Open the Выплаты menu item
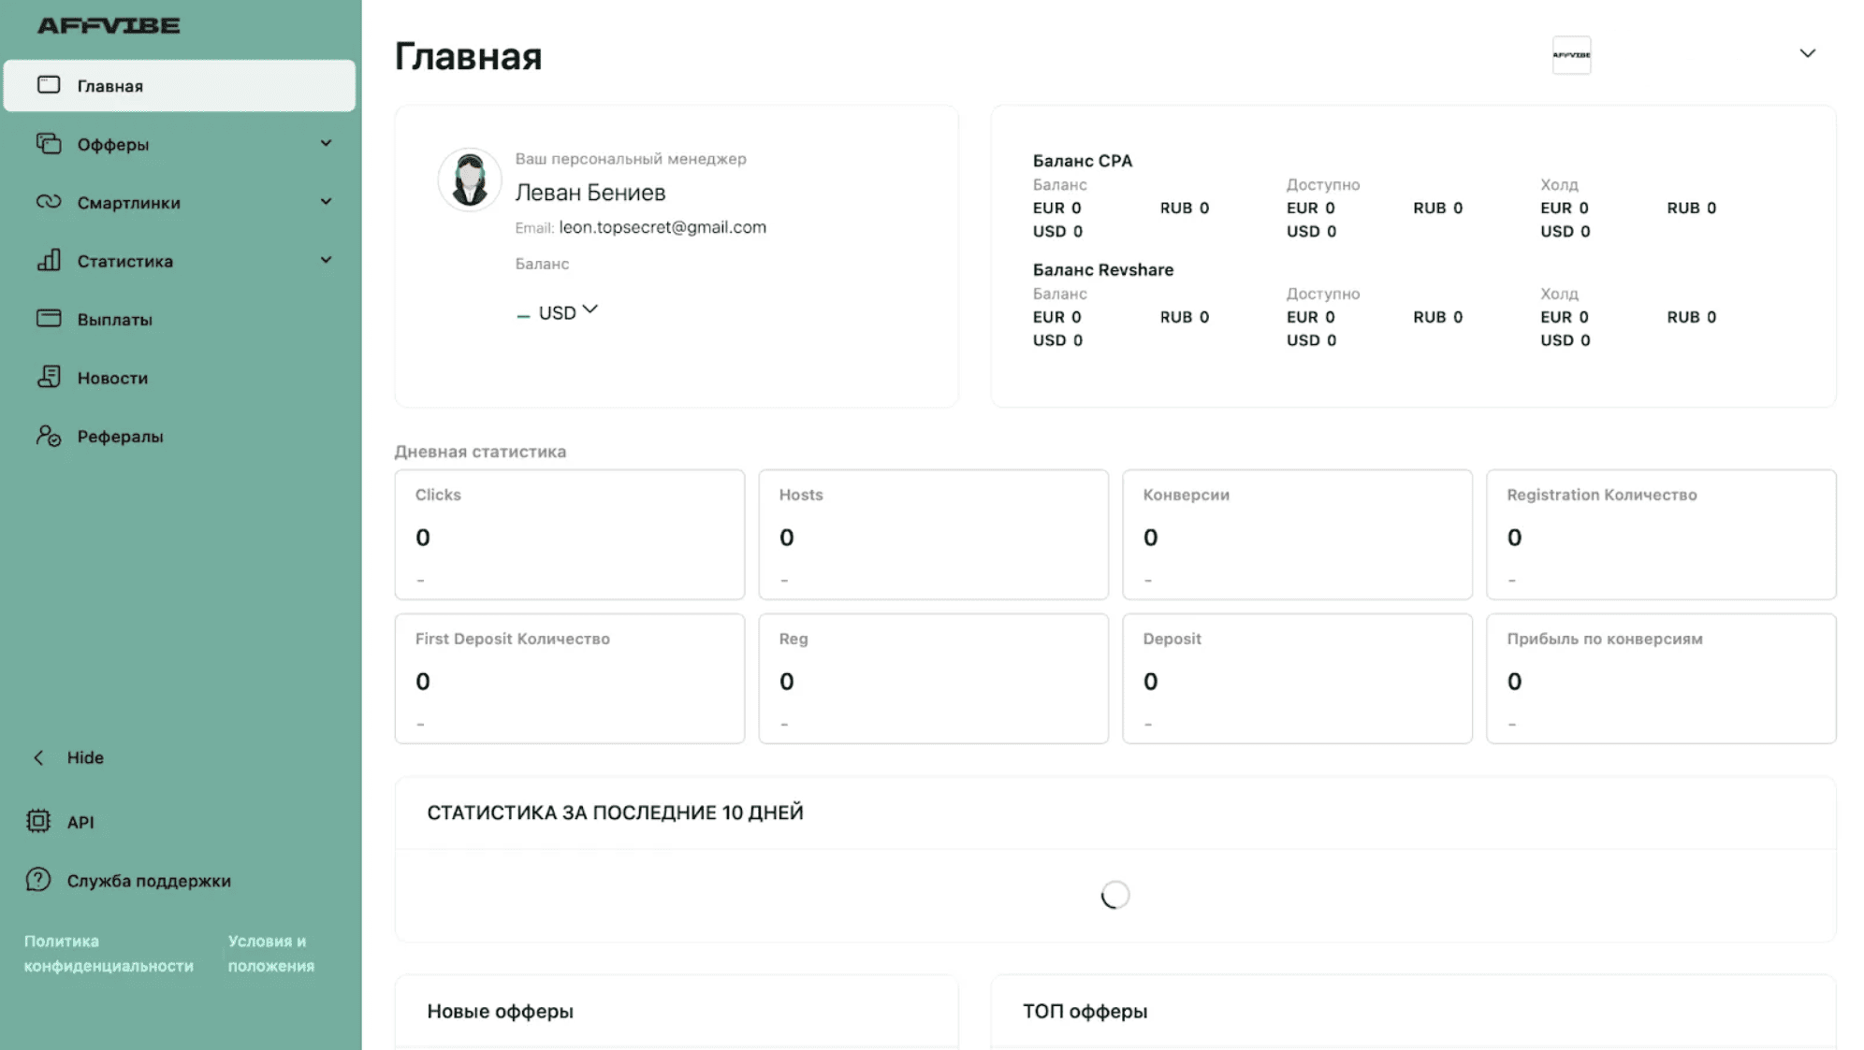 point(114,320)
